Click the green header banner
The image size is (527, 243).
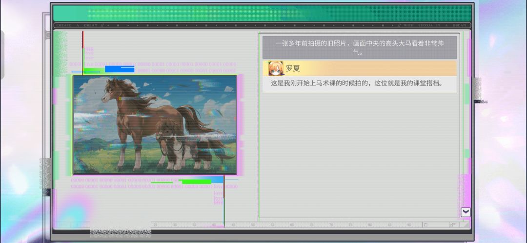[x=262, y=14]
